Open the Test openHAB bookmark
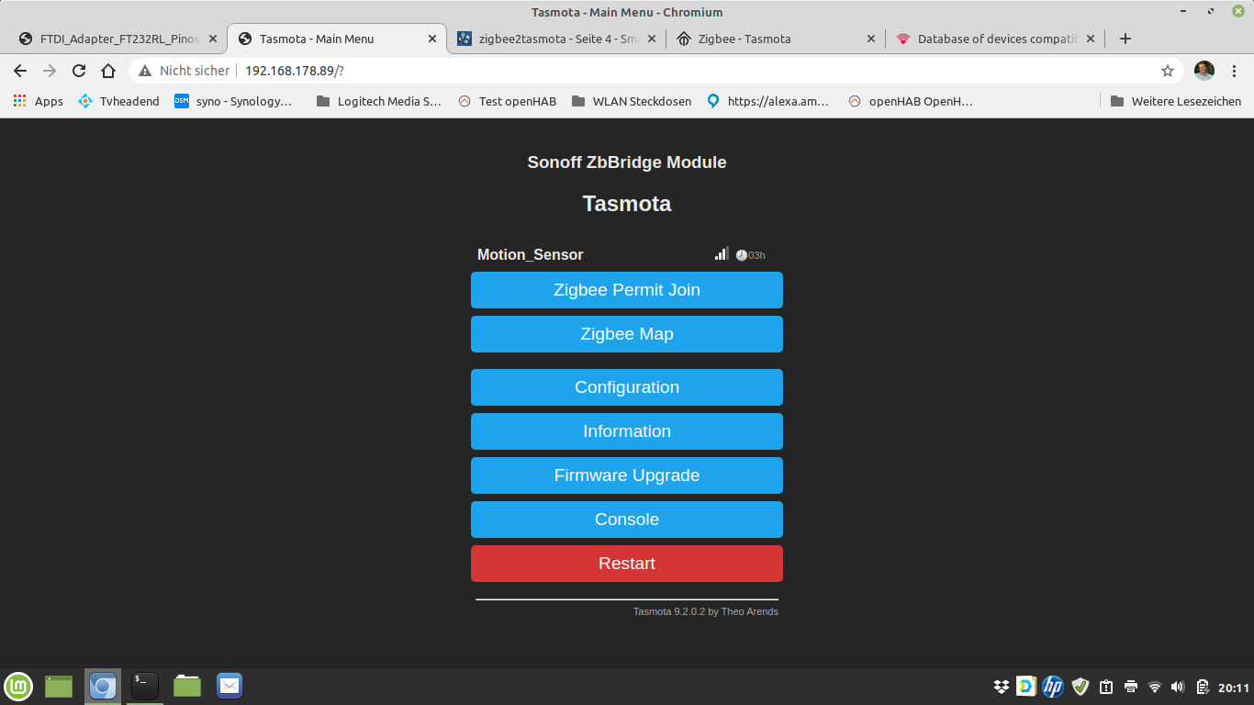Screen dimensions: 1254x705 (507, 101)
